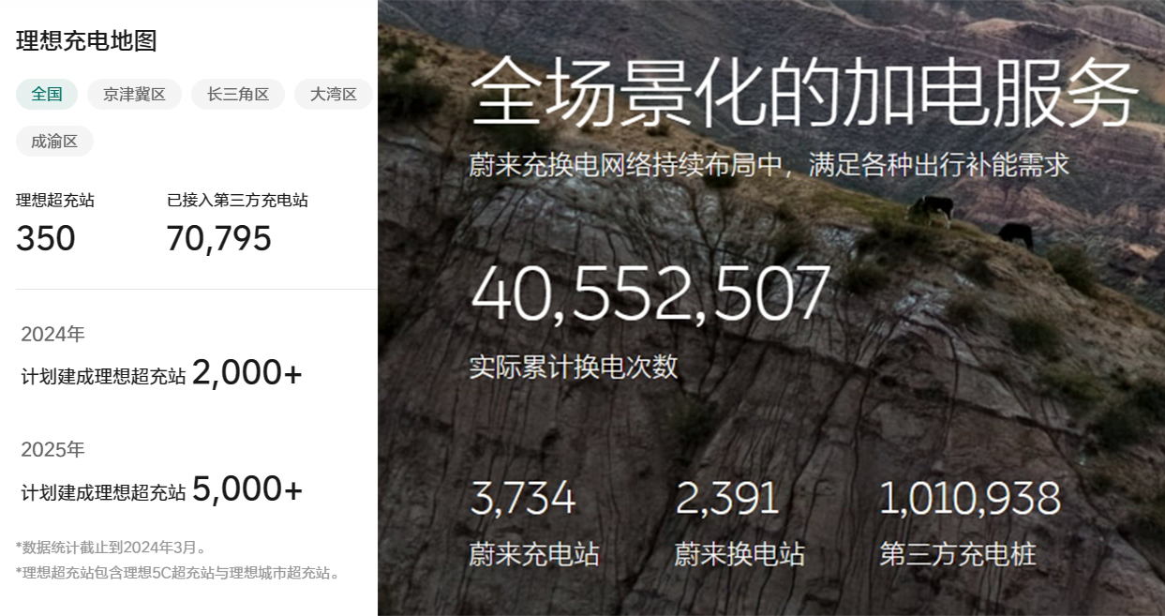Click the 2025年 plan figure 5,000+
The image size is (1165, 616).
pos(247,488)
